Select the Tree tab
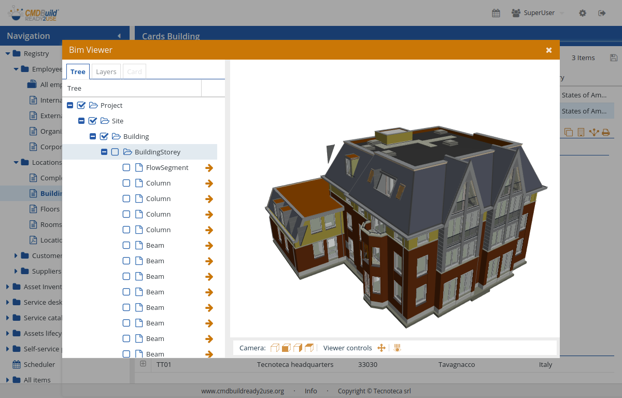The image size is (622, 398). (78, 72)
